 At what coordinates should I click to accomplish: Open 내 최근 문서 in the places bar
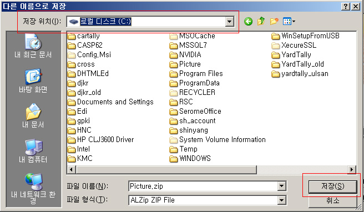33,46
